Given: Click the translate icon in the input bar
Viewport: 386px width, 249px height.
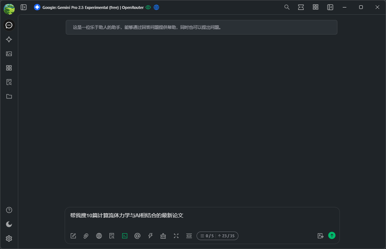Looking at the screenshot, I should tap(320, 236).
